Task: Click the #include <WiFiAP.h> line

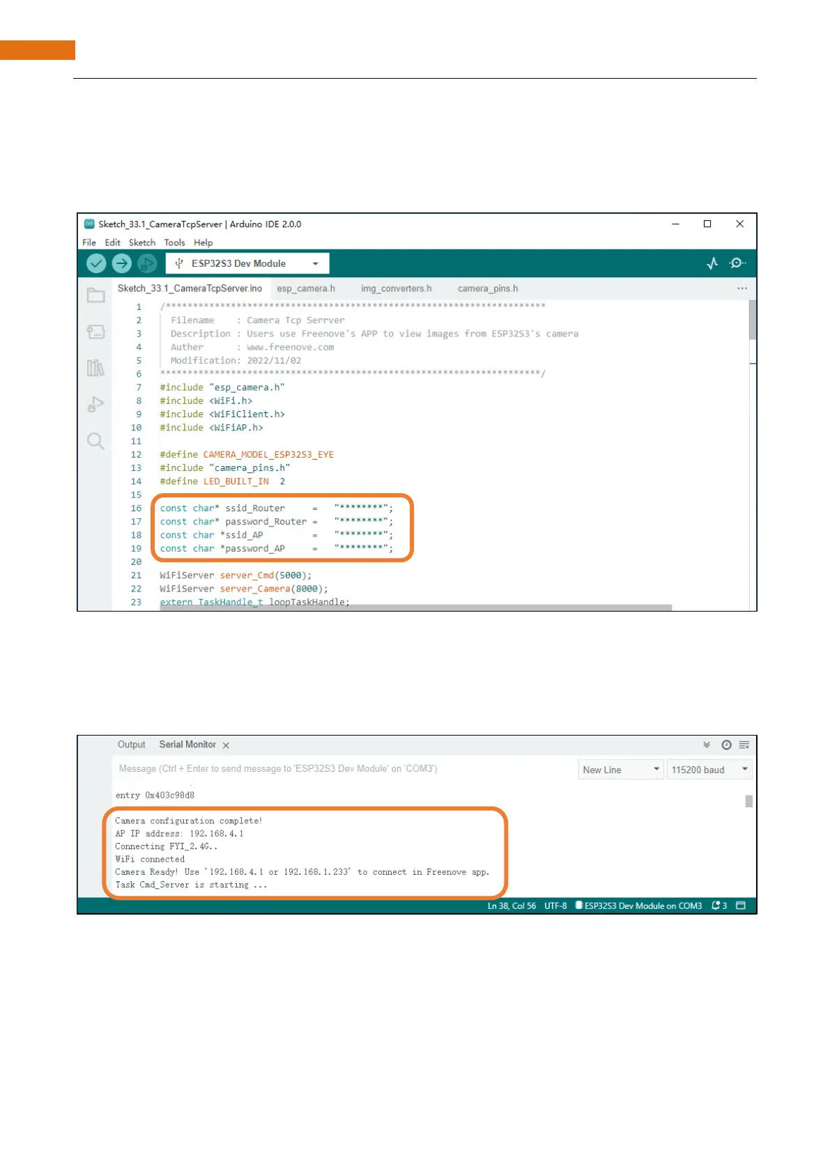Action: pos(211,428)
